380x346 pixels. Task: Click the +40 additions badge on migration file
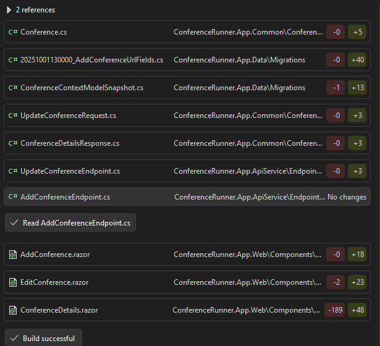click(x=357, y=60)
